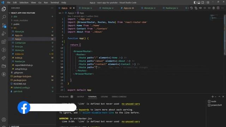226x127 pixels.
Task: Click the editor minimap
Action: pos(216,17)
